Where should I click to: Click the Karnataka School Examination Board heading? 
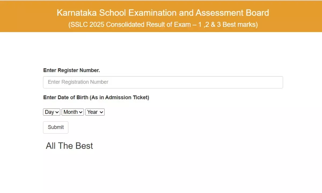pyautogui.click(x=163, y=13)
